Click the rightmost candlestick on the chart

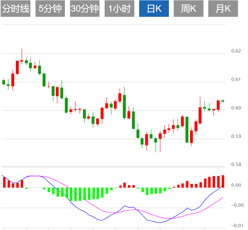click(x=223, y=101)
